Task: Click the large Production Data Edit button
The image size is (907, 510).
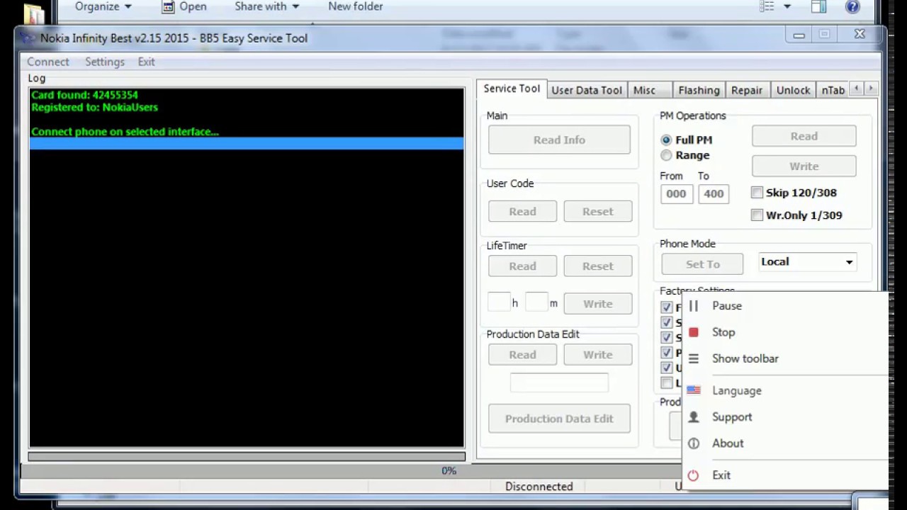Action: point(559,419)
